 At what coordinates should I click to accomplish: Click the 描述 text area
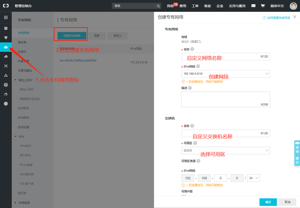tap(226, 99)
